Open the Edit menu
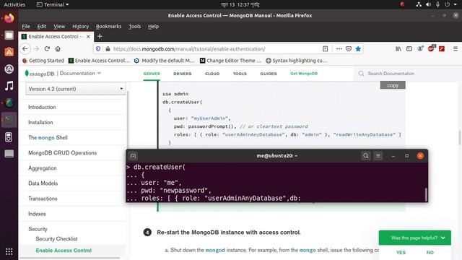 pos(42,26)
